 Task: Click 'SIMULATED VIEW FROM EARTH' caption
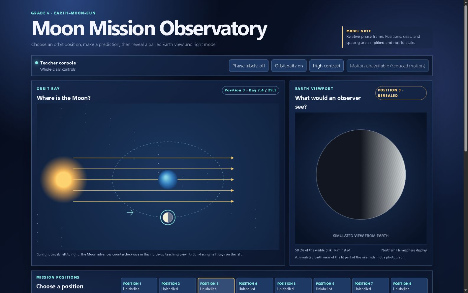[x=361, y=236]
